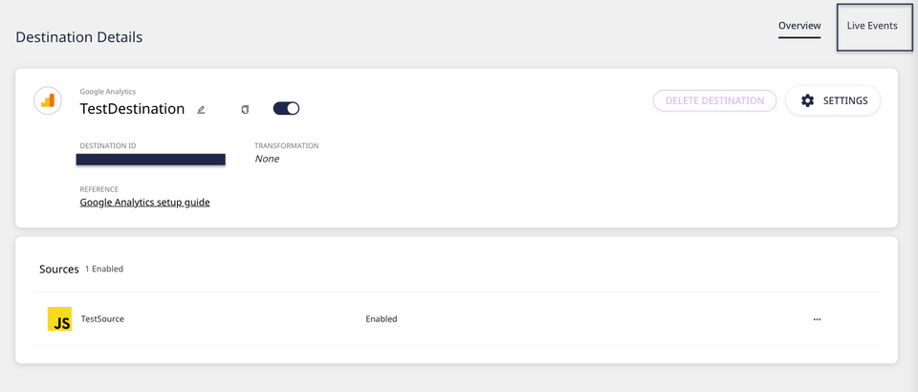Click the copy icon beside the destination name
918x392 pixels.
click(245, 110)
